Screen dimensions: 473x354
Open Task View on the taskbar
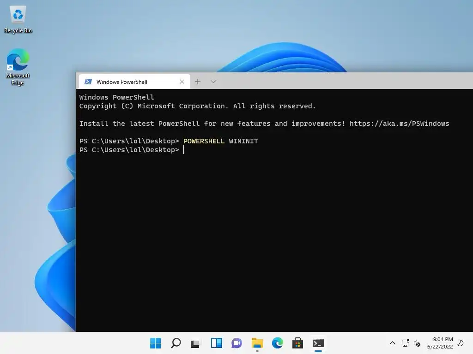(196, 343)
